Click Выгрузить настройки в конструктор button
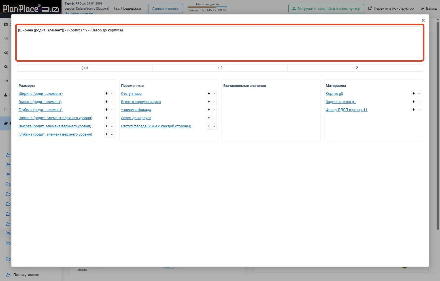The height and width of the screenshot is (281, 440). click(326, 8)
